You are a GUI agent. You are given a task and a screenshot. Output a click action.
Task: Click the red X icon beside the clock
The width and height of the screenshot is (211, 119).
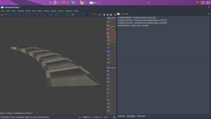coord(198,3)
